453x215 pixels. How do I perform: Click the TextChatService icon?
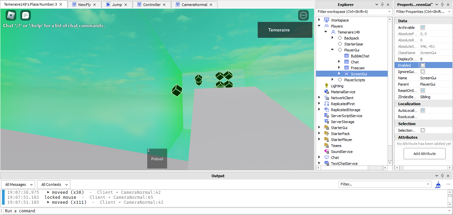point(327,164)
